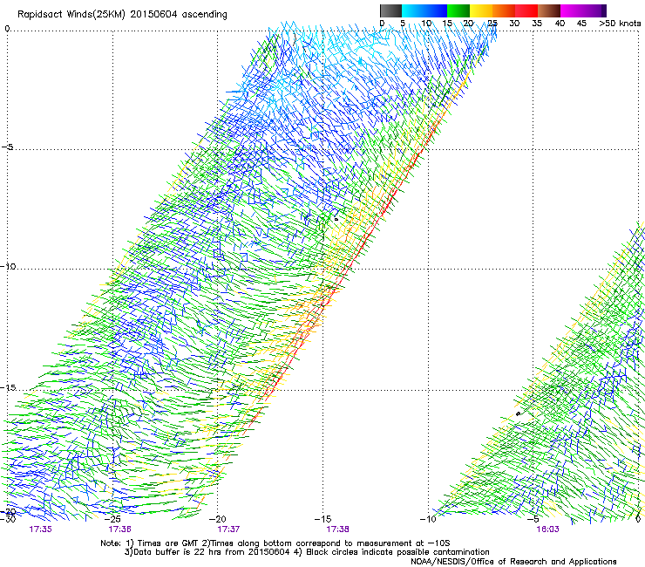Click the "-10" latitude label on left axis

(x=8, y=266)
